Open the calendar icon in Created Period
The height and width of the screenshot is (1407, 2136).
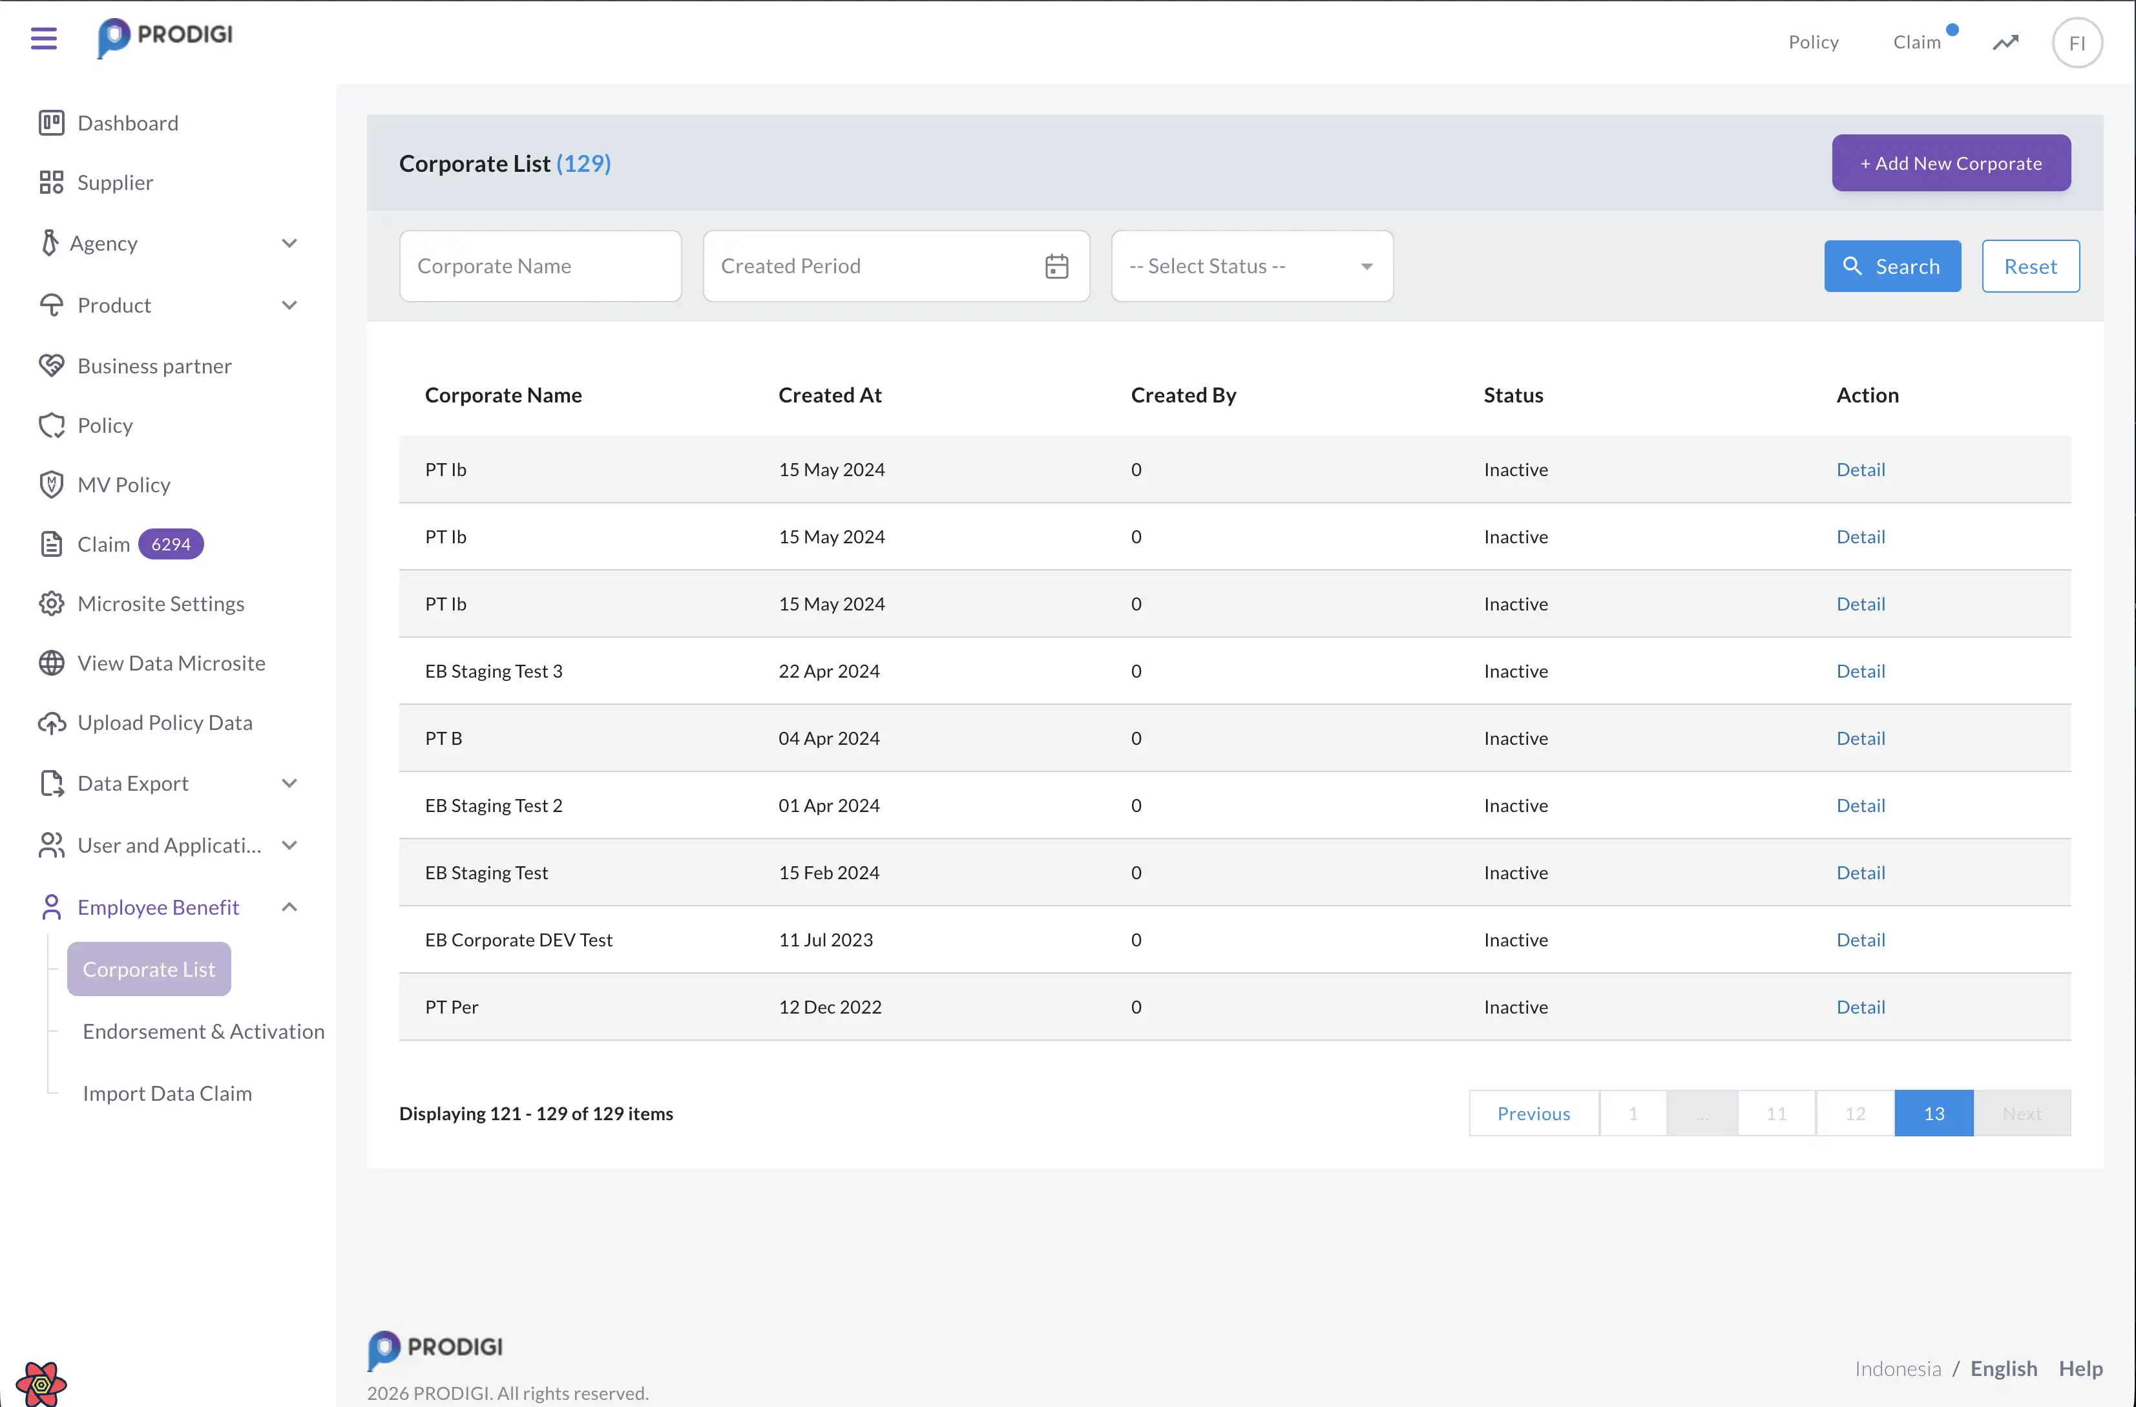pos(1056,267)
